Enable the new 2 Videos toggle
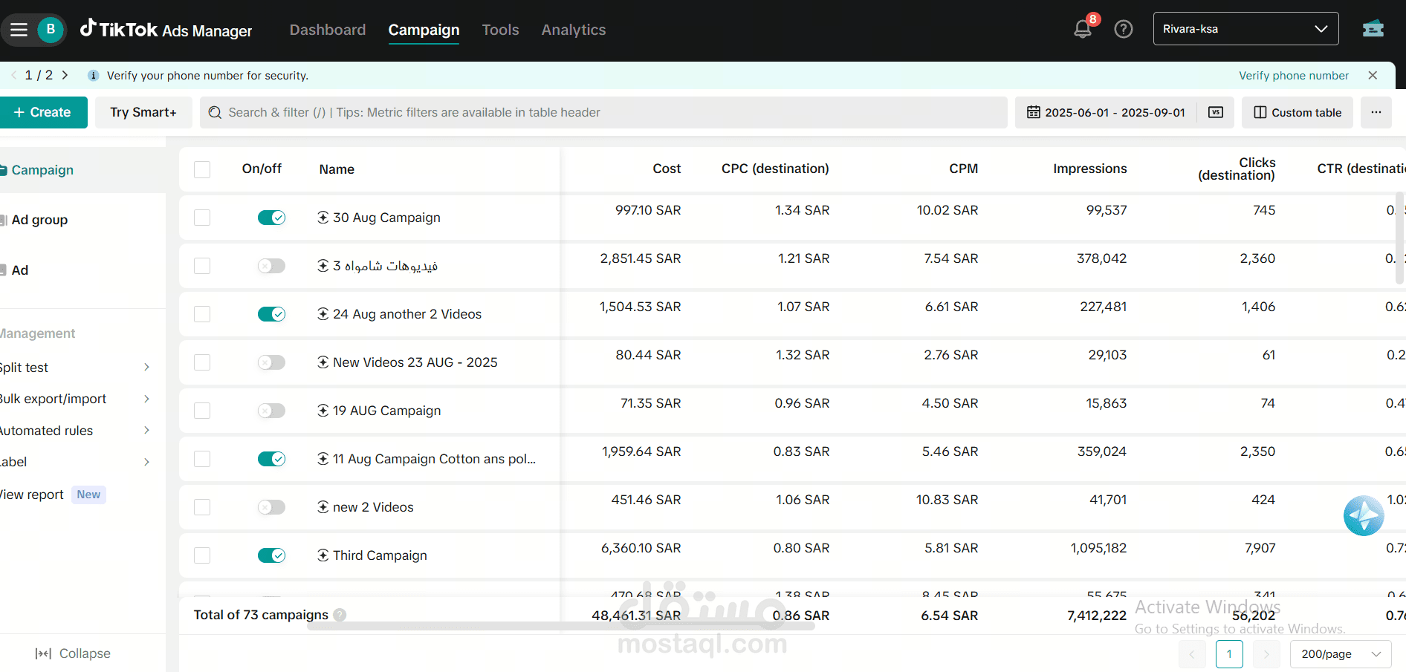 tap(271, 507)
